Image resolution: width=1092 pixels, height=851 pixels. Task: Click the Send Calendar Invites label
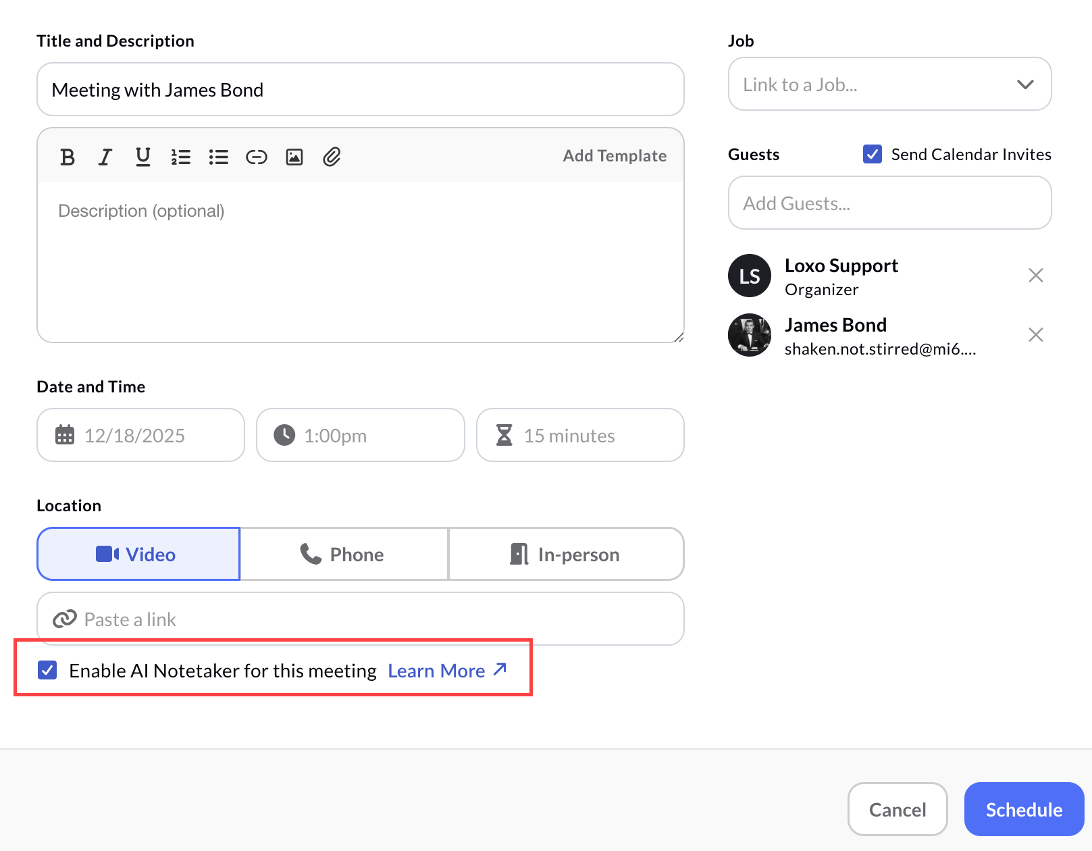click(x=971, y=154)
